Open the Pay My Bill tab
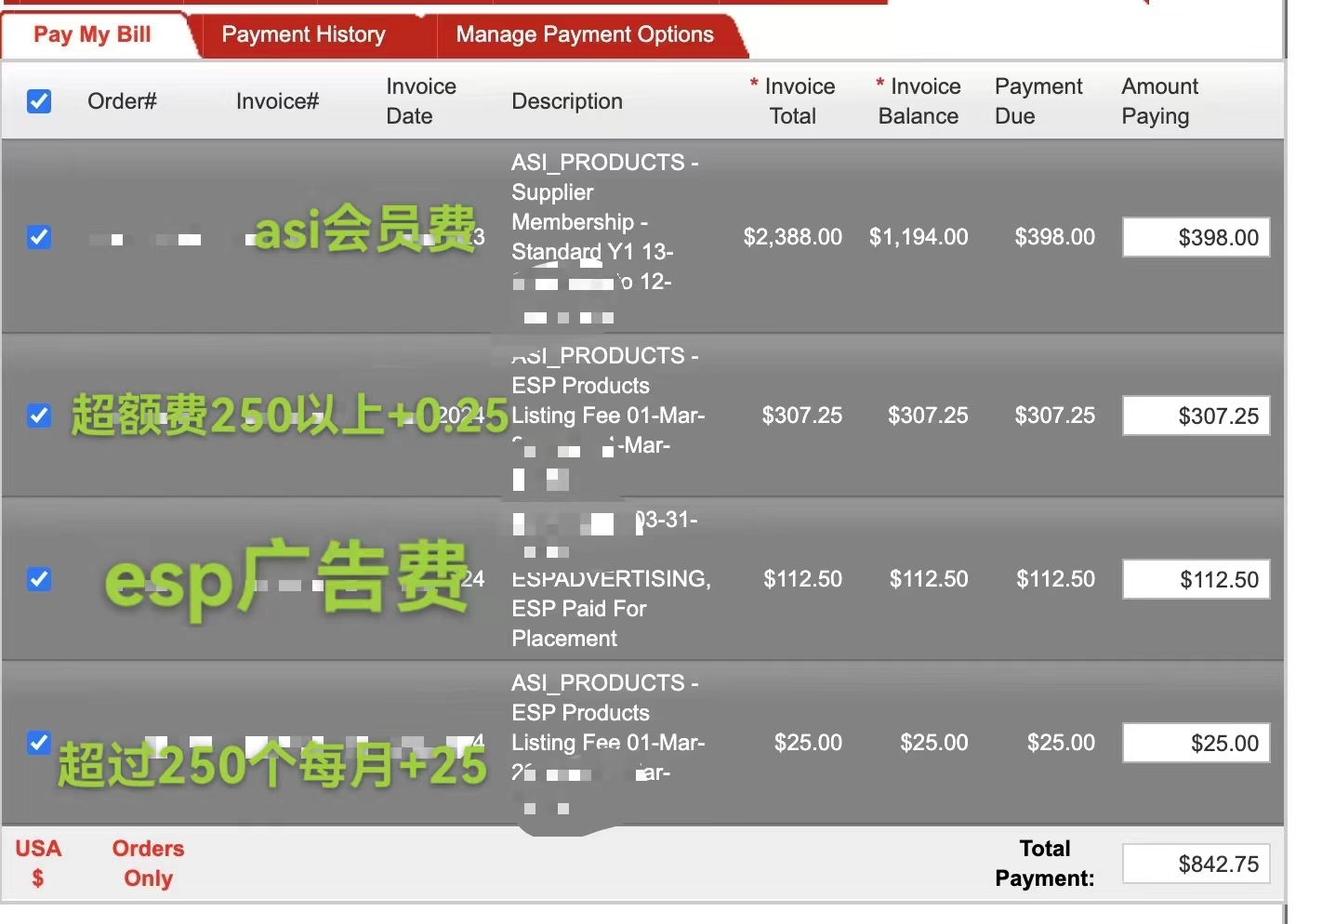Screen dimensions: 1322x924 tap(92, 35)
